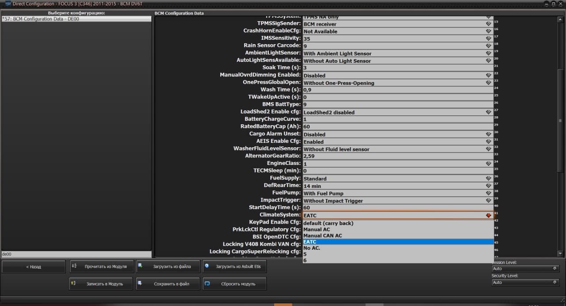Click scroll-up arrow of the configuration list
The width and height of the screenshot is (566, 306).
(561, 19)
